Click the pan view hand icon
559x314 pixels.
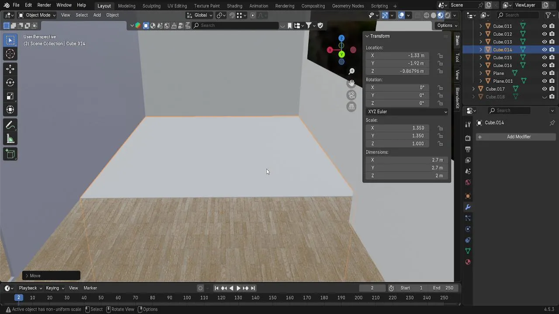(x=352, y=83)
